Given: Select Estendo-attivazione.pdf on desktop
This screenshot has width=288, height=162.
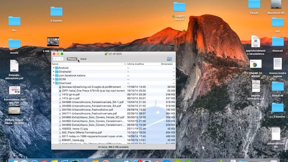Looking at the screenshot, I should (14, 66).
